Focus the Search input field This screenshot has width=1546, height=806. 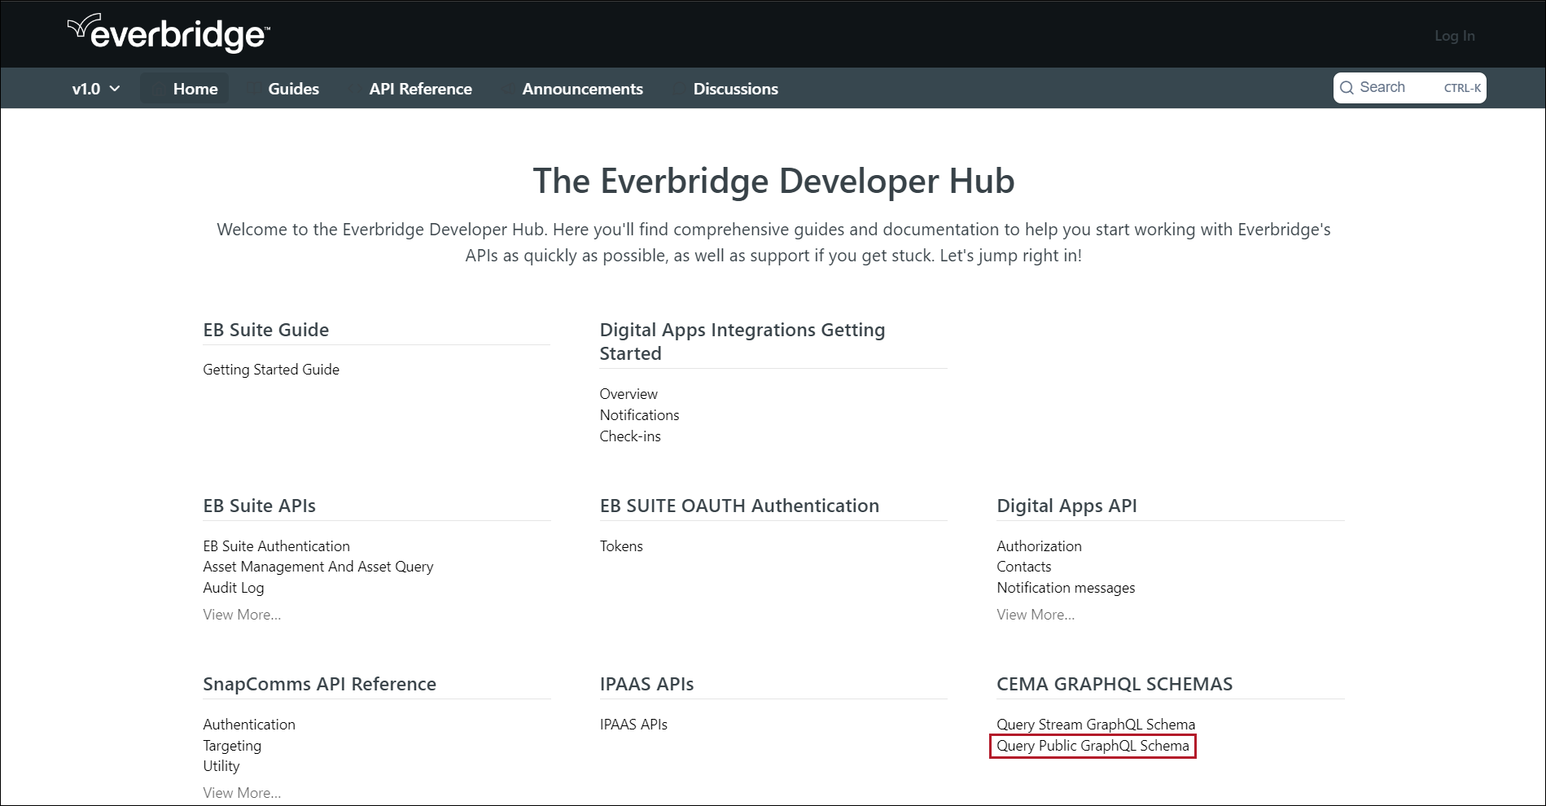coord(1409,88)
